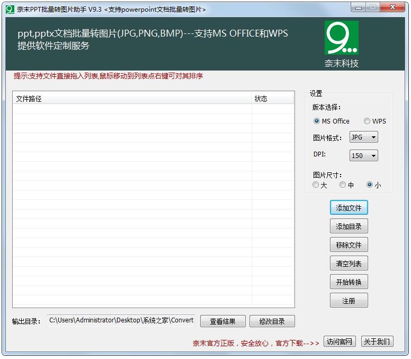Select the WPS version option
The width and height of the screenshot is (411, 359).
(367, 121)
